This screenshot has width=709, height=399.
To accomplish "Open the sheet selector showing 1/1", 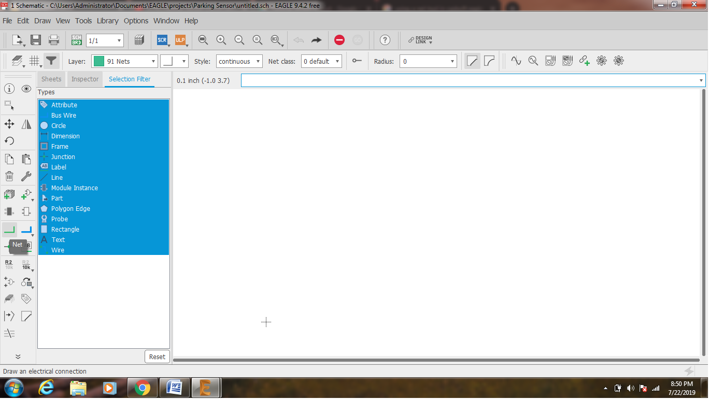I will [105, 40].
